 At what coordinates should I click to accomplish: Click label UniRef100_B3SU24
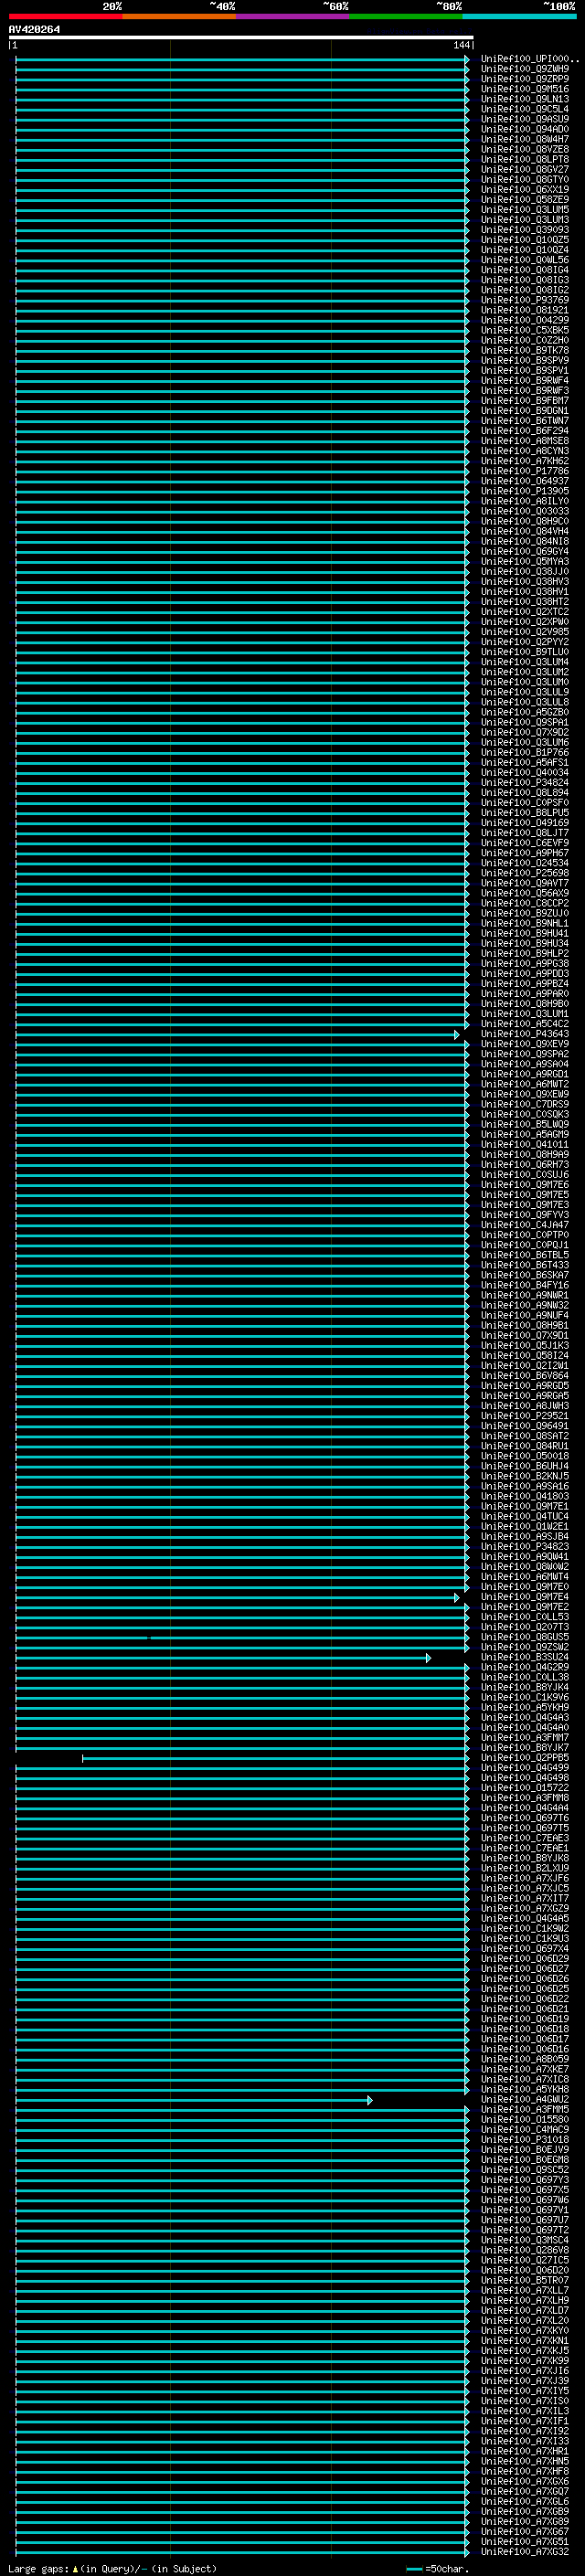[525, 1657]
